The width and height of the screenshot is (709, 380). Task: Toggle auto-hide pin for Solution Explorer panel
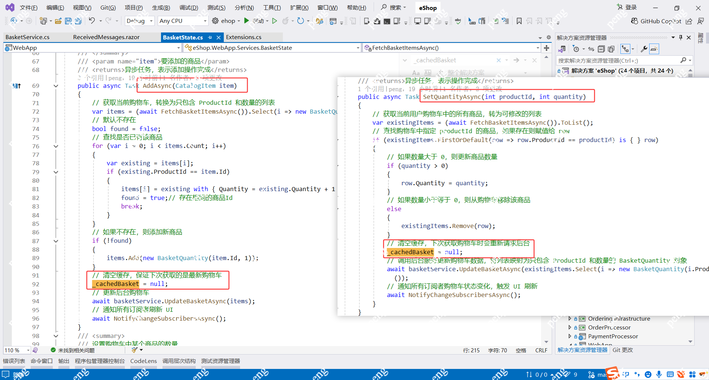click(x=681, y=38)
